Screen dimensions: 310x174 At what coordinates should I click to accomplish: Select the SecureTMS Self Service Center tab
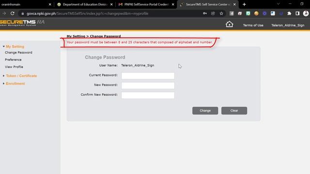tap(208, 4)
